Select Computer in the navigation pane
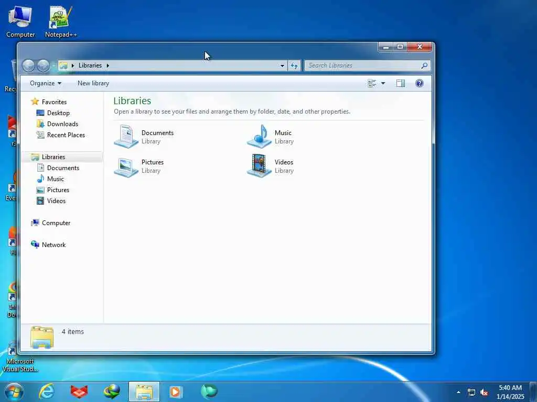The image size is (537, 402). click(x=51, y=223)
